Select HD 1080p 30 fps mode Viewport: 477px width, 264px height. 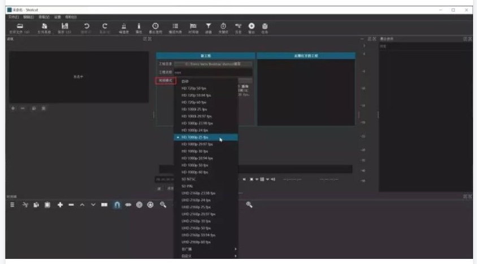pos(195,151)
